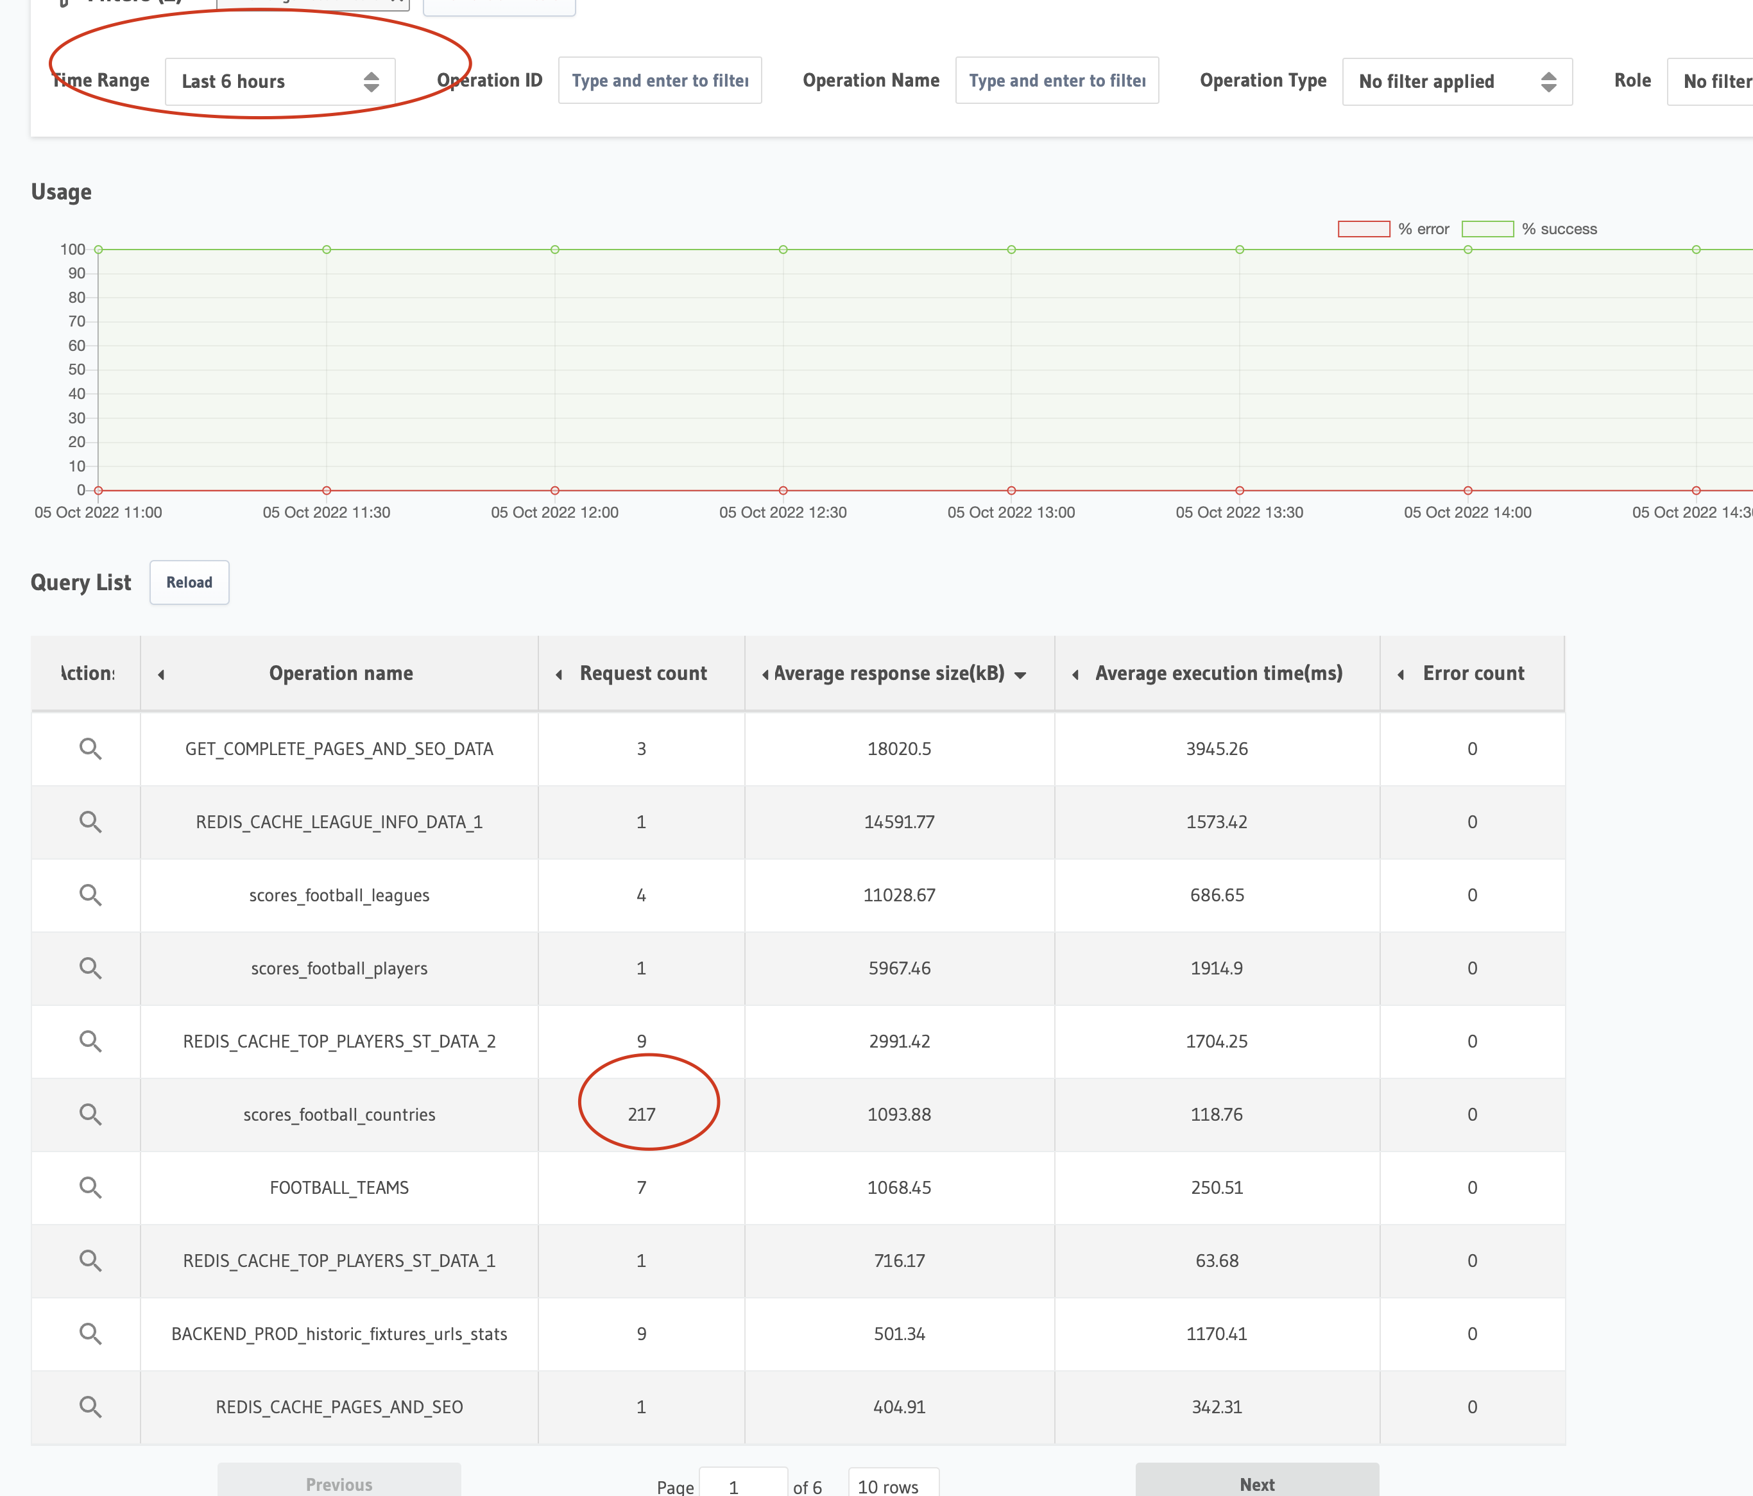Open the Role filter dropdown
The height and width of the screenshot is (1496, 1753).
pyautogui.click(x=1710, y=81)
